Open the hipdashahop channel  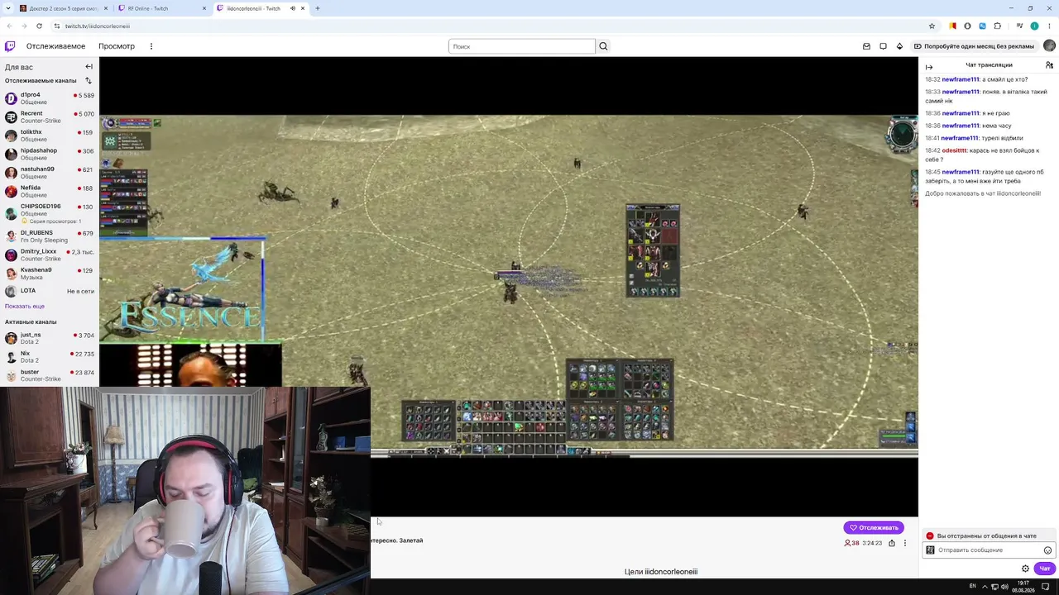(50, 154)
